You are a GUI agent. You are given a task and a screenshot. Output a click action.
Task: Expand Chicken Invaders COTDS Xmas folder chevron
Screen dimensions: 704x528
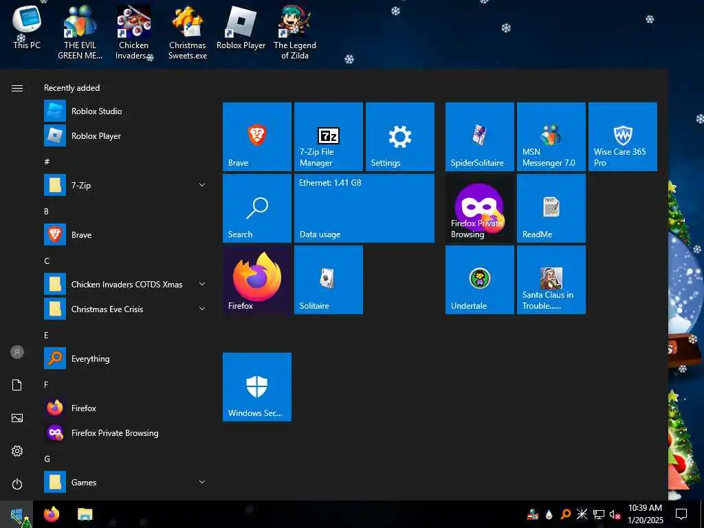click(x=202, y=284)
